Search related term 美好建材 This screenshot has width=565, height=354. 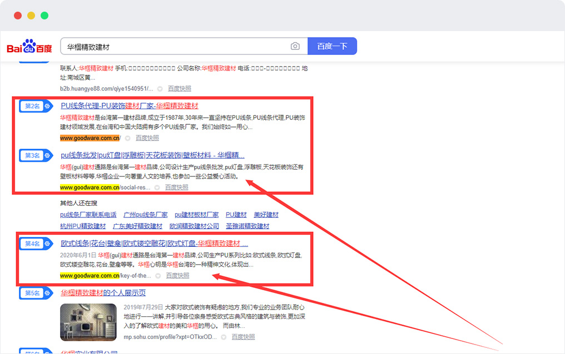click(x=266, y=215)
